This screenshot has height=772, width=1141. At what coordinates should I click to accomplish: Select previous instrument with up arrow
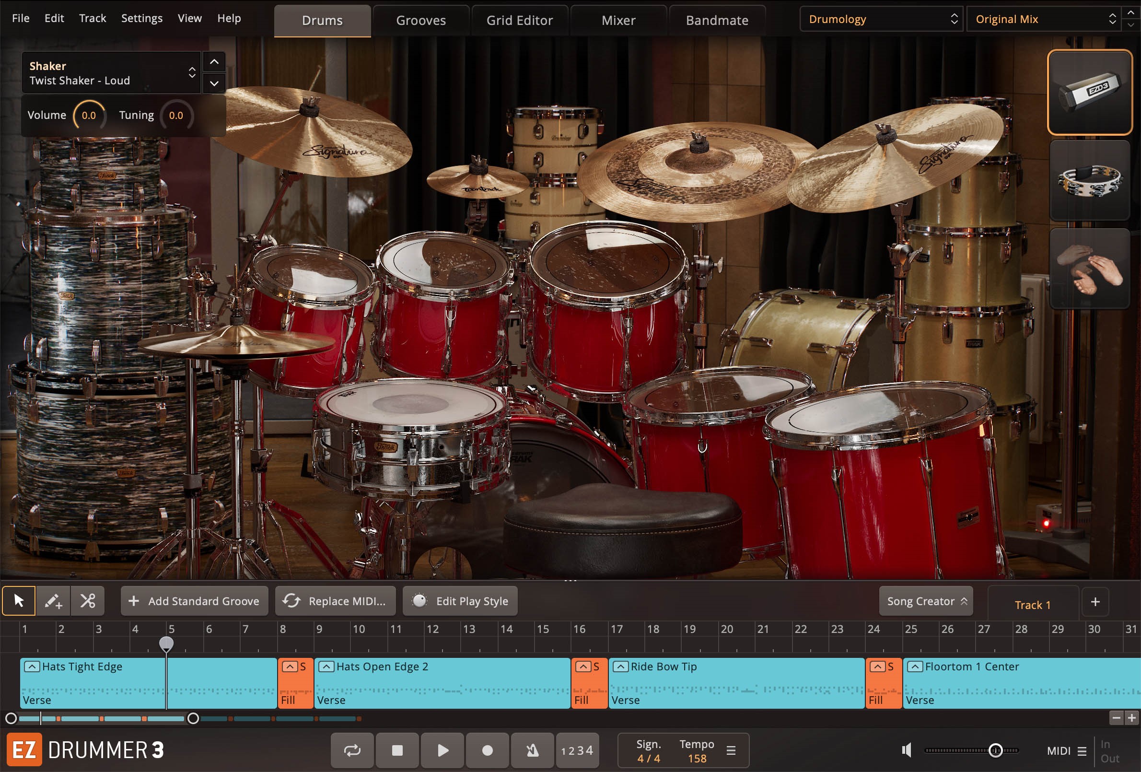click(x=214, y=62)
